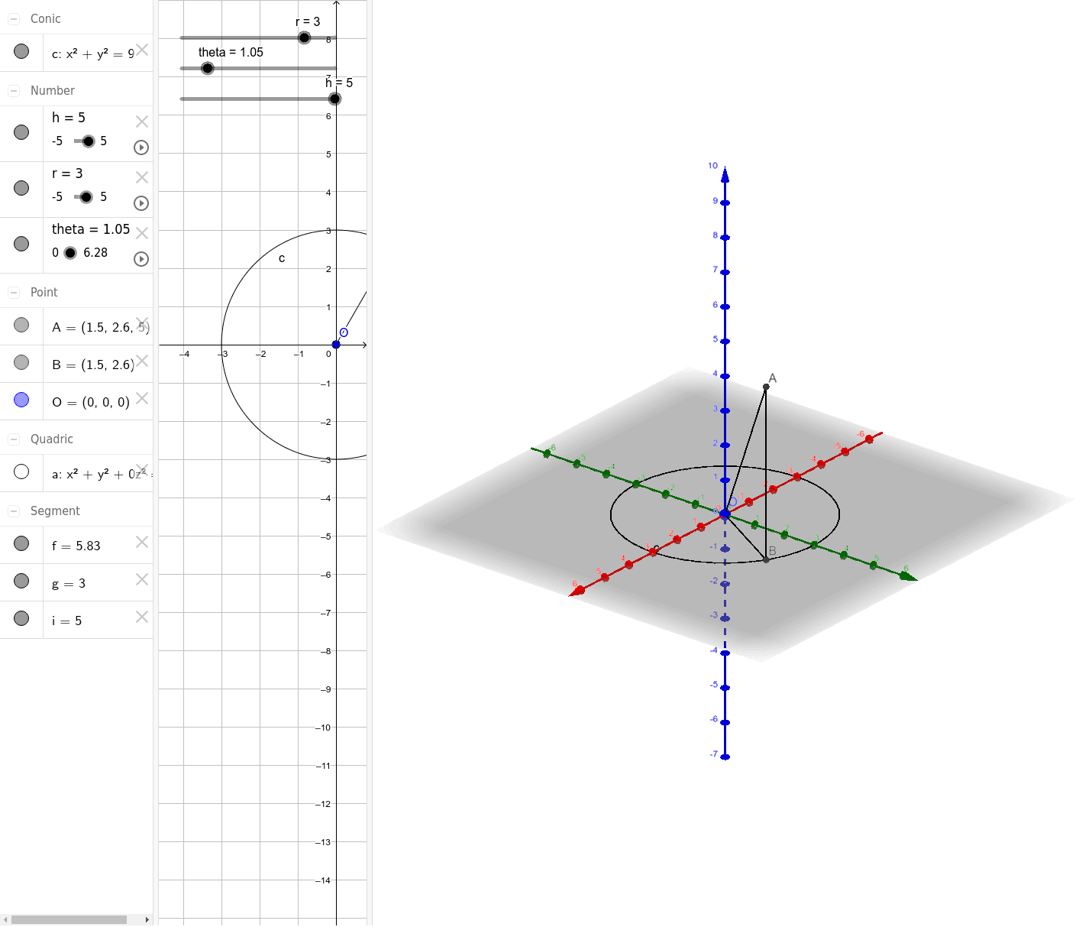This screenshot has width=1079, height=927.
Task: Delete point B from the Point list
Action: pyautogui.click(x=141, y=360)
